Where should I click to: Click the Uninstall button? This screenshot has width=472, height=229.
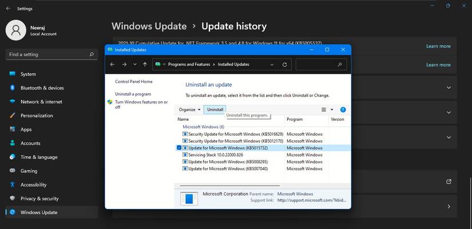pyautogui.click(x=215, y=110)
